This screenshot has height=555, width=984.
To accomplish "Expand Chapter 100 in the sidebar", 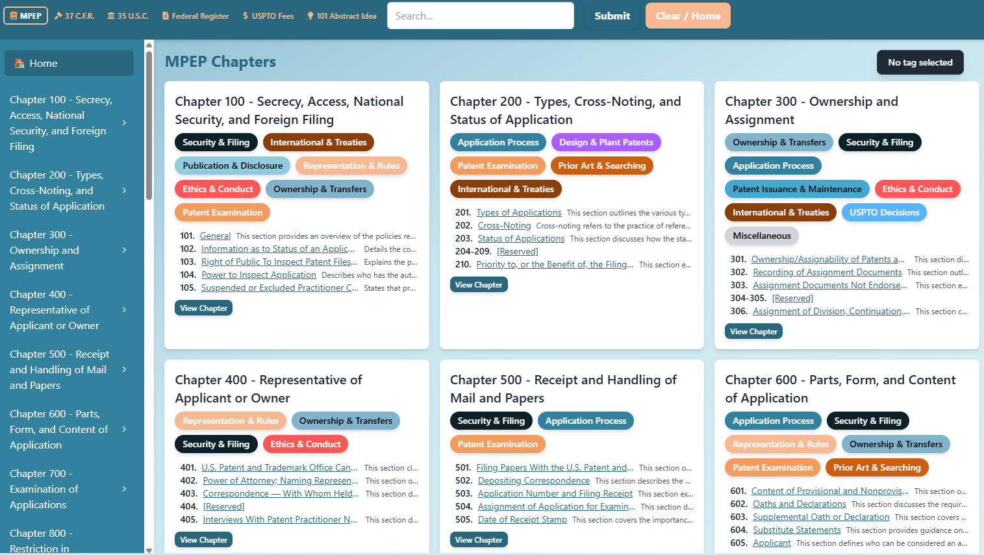I will coord(124,123).
